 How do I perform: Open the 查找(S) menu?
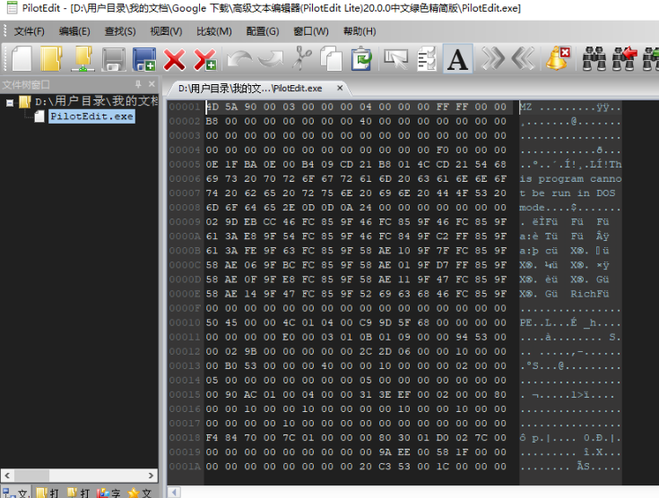point(120,31)
